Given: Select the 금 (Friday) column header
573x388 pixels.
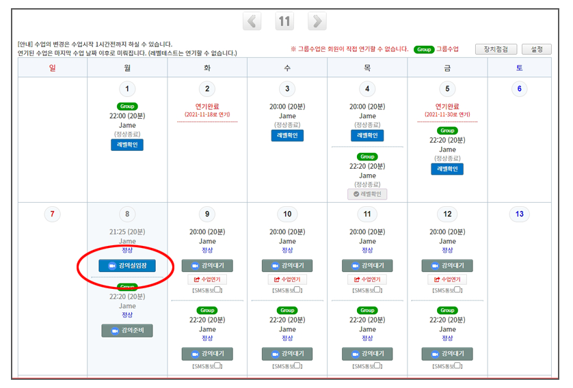Looking at the screenshot, I should tap(447, 68).
